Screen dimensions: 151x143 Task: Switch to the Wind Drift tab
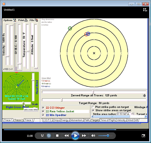pyautogui.click(x=133, y=120)
